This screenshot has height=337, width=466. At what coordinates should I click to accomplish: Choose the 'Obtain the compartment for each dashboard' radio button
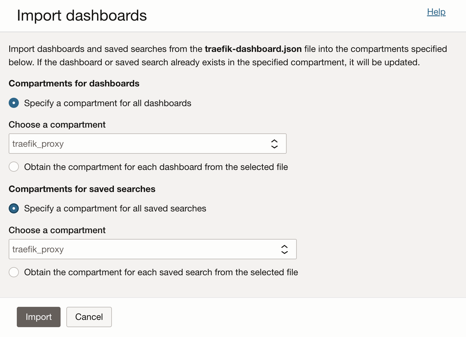tap(14, 167)
